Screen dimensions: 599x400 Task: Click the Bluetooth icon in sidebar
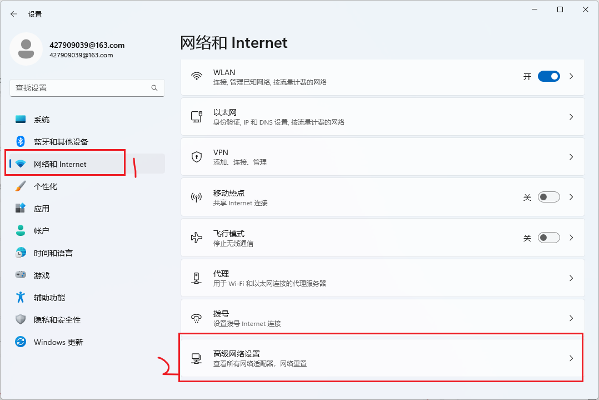pos(21,141)
